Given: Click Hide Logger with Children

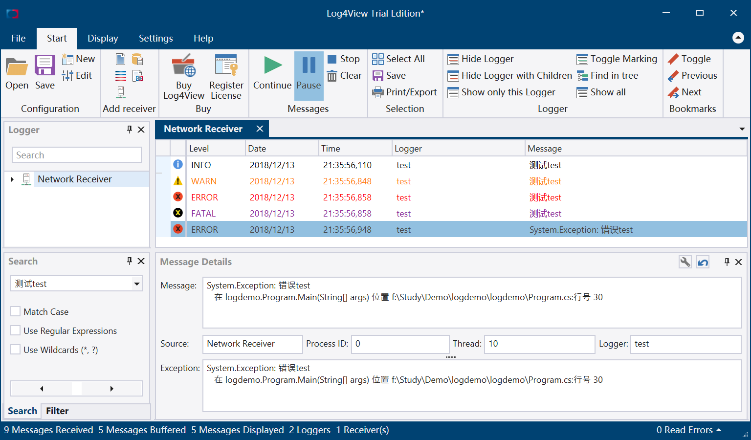Looking at the screenshot, I should coord(510,76).
